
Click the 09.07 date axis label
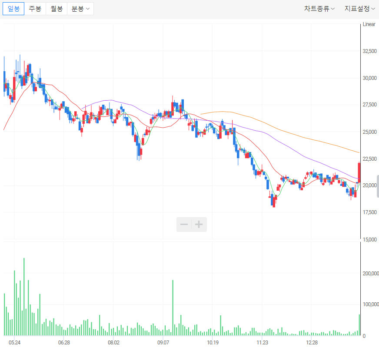163,342
